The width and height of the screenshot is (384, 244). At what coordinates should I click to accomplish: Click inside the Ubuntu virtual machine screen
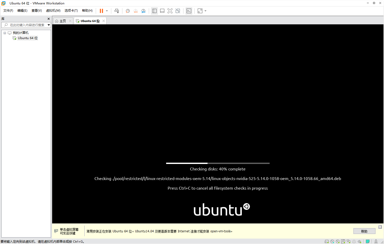pyautogui.click(x=218, y=124)
